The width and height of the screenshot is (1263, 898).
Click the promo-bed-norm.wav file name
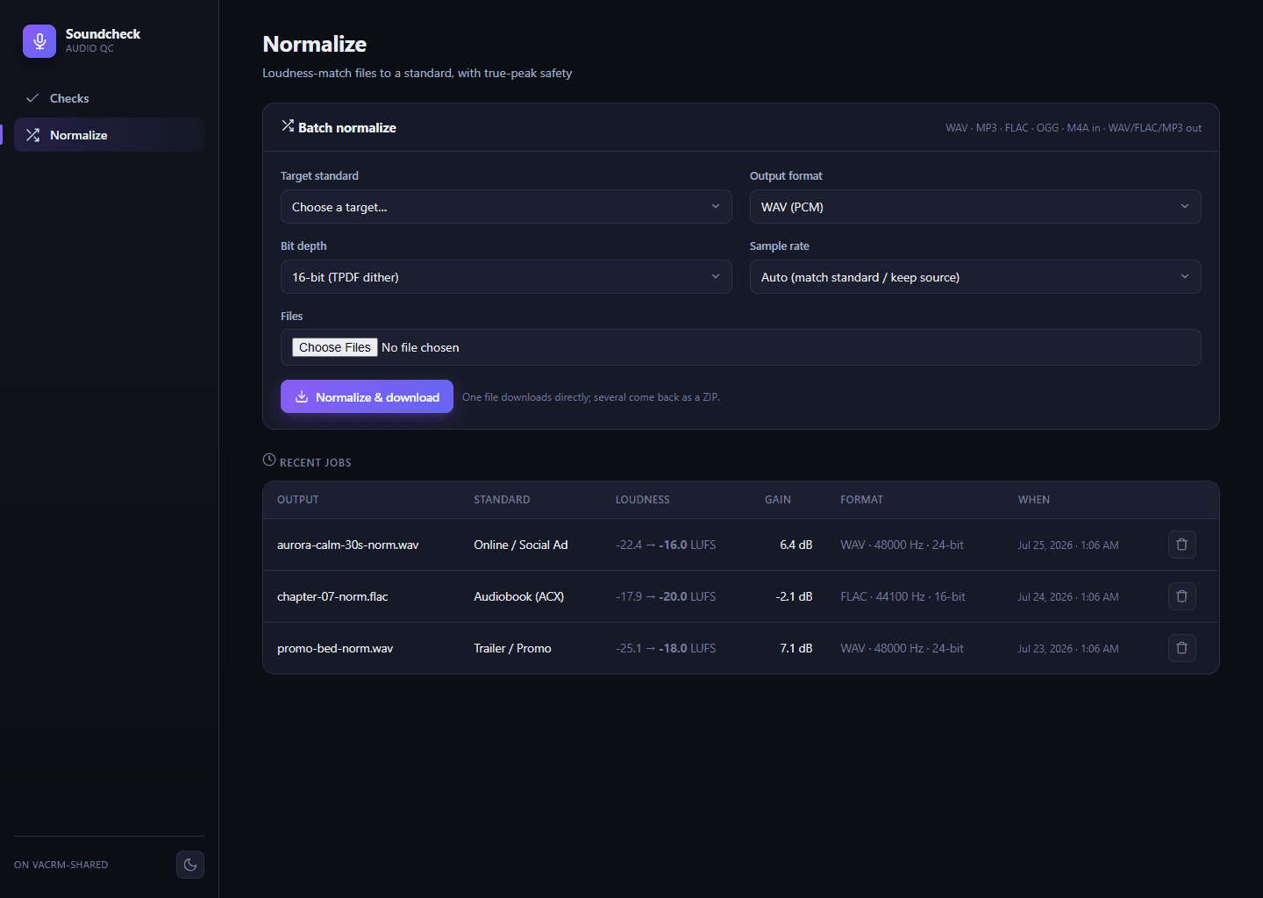coord(335,648)
